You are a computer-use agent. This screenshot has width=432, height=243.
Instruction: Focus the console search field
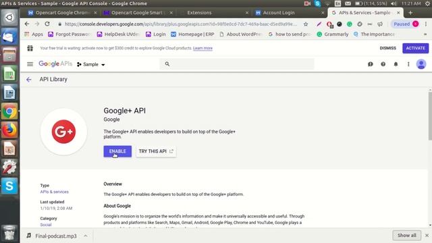237,64
